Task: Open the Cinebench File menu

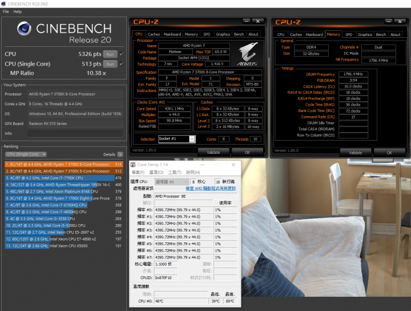Action: (x=6, y=11)
